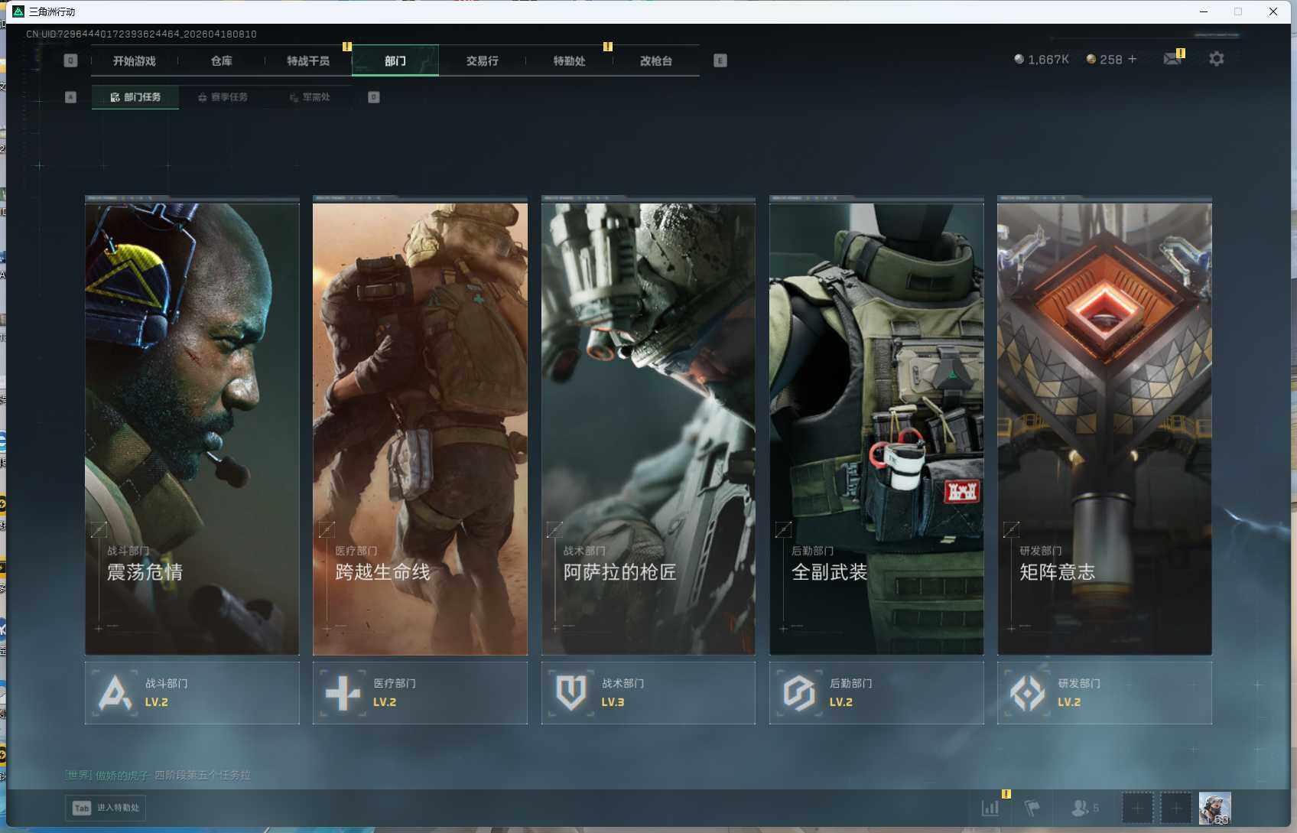Open the 仓库 tab

pos(221,60)
